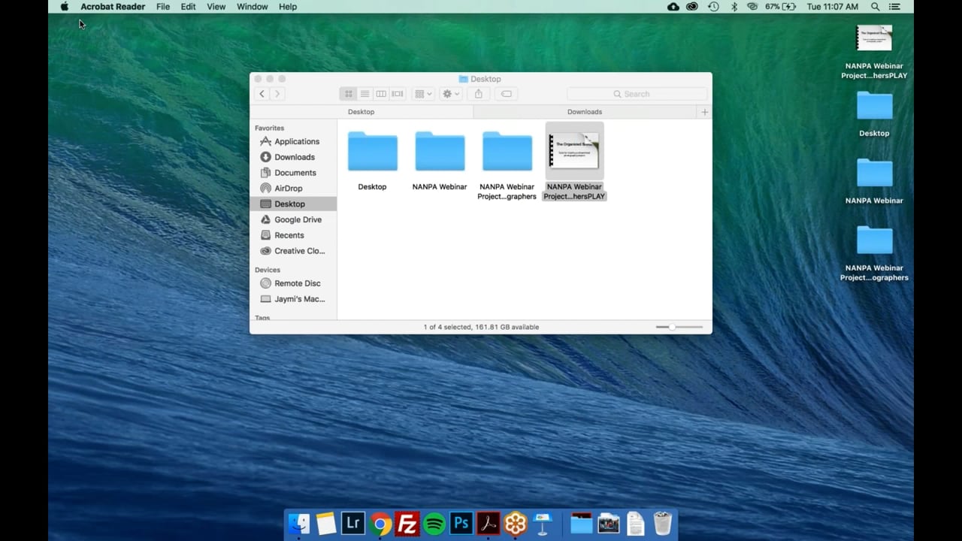
Task: Launch Spotify from the Dock
Action: (434, 524)
